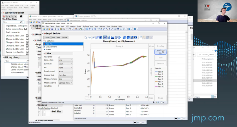Screen dimensions: 237x127
Task: Click the help icon in Workflow Builder
Action: (21, 16)
